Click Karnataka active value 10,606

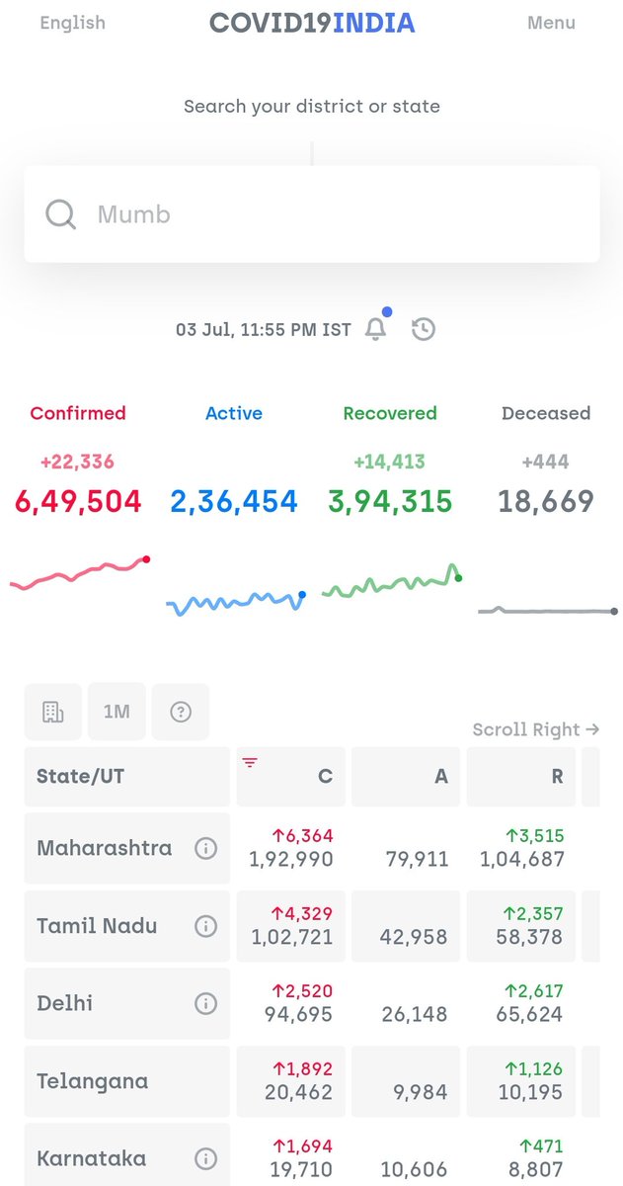[x=414, y=1169]
